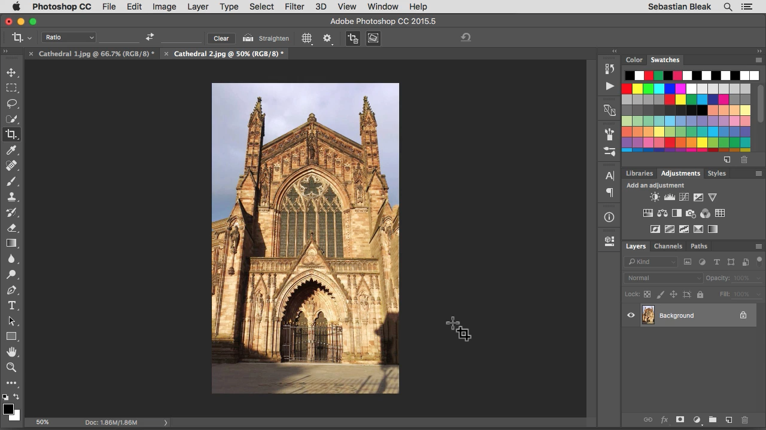Select the Hand tool
Viewport: 766px width, 430px height.
coord(11,352)
